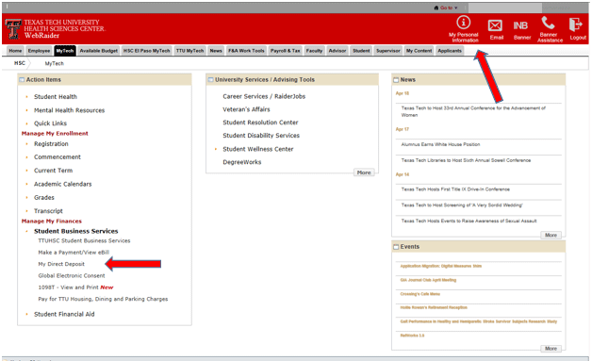Click the MyTech breadcrumb

point(55,63)
